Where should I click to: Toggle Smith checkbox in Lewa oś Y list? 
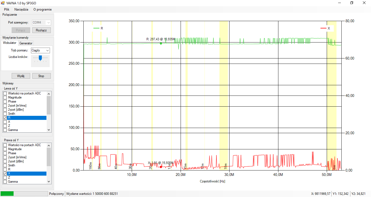point(5,114)
